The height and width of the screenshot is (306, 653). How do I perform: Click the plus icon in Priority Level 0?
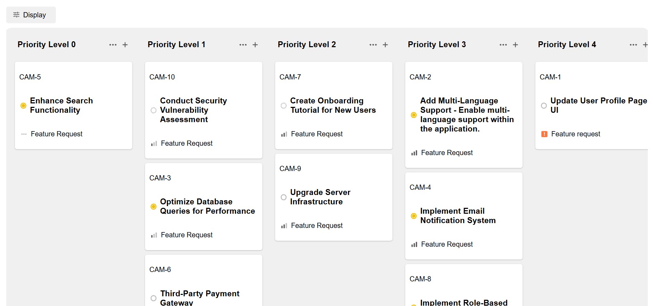[x=125, y=45]
